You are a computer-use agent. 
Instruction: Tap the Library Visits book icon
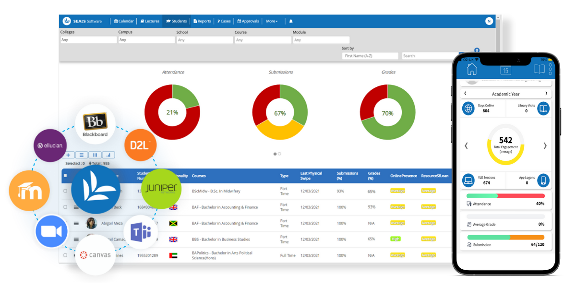point(543,108)
